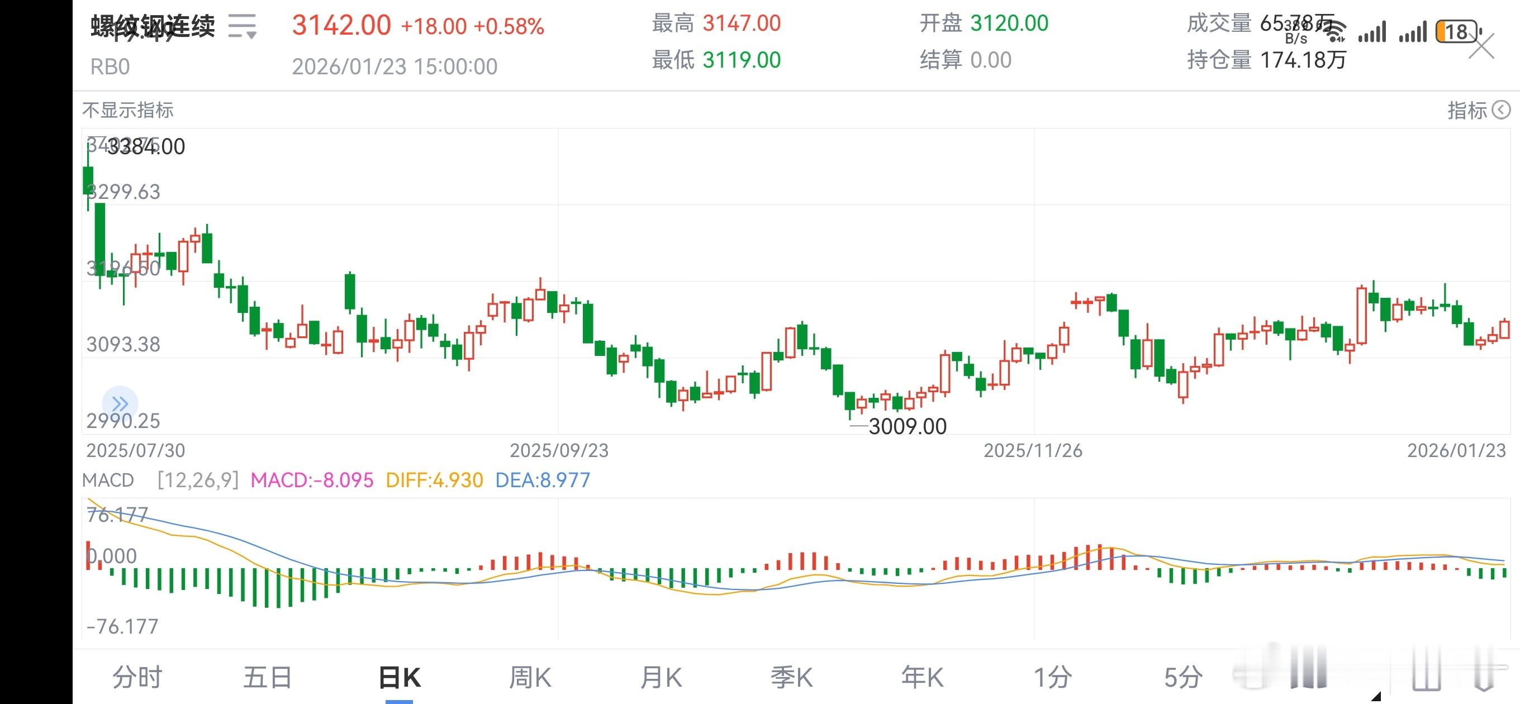The image size is (1520, 704).
Task: Expand the 不显示指标 indicator selector
Action: (127, 110)
